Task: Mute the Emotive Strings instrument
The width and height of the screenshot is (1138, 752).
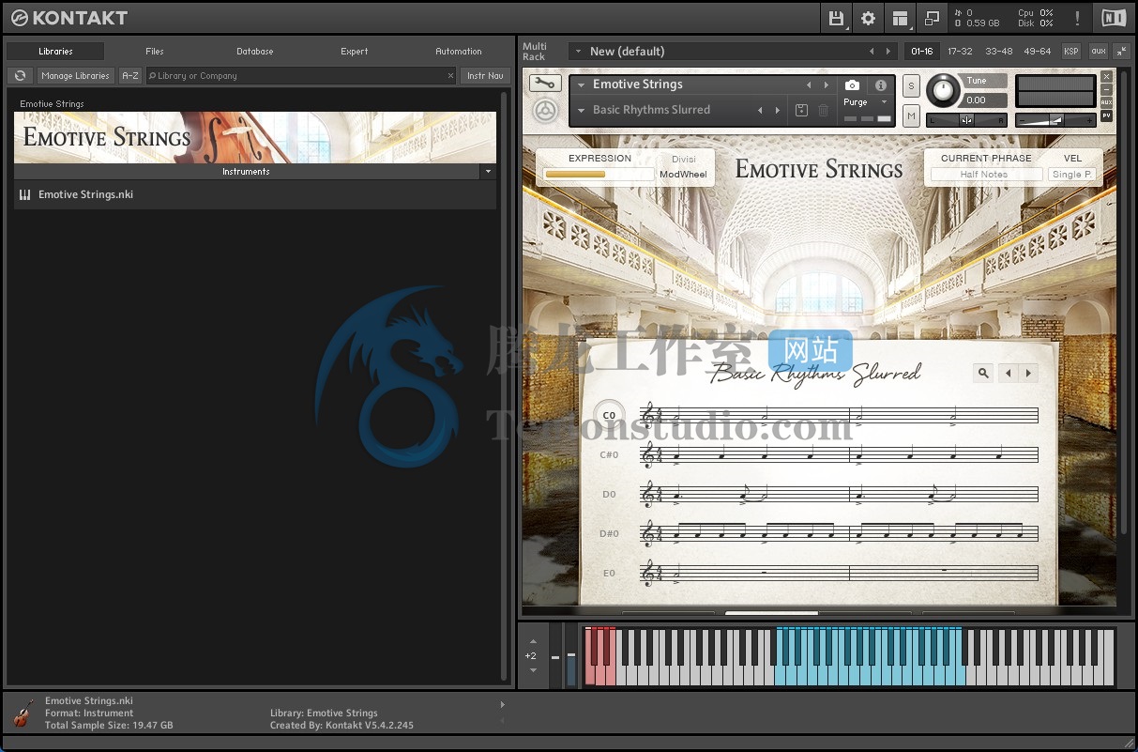Action: pos(911,115)
